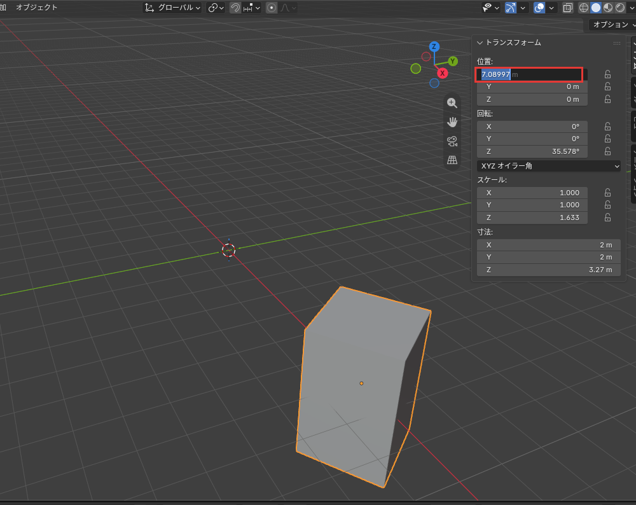This screenshot has width=636, height=505.
Task: Click the zoom magnifier viewport icon
Action: click(452, 103)
